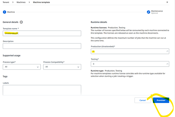Viewport: 175px width, 117px height.
Task: Click the Testing license count field
Action: point(130,64)
